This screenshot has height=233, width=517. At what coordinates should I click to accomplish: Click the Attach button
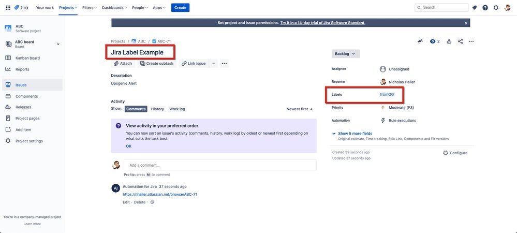[123, 63]
